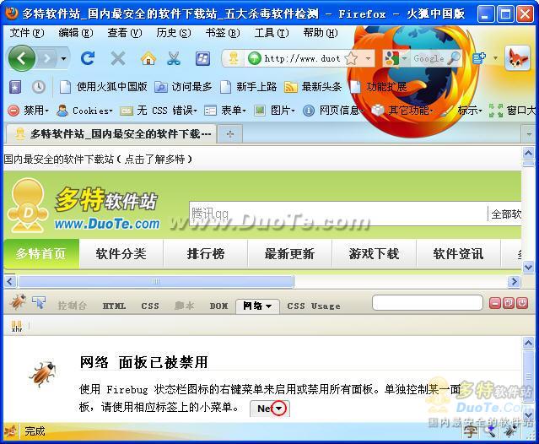Open 查看 menu
The width and height of the screenshot is (539, 444).
125,33
